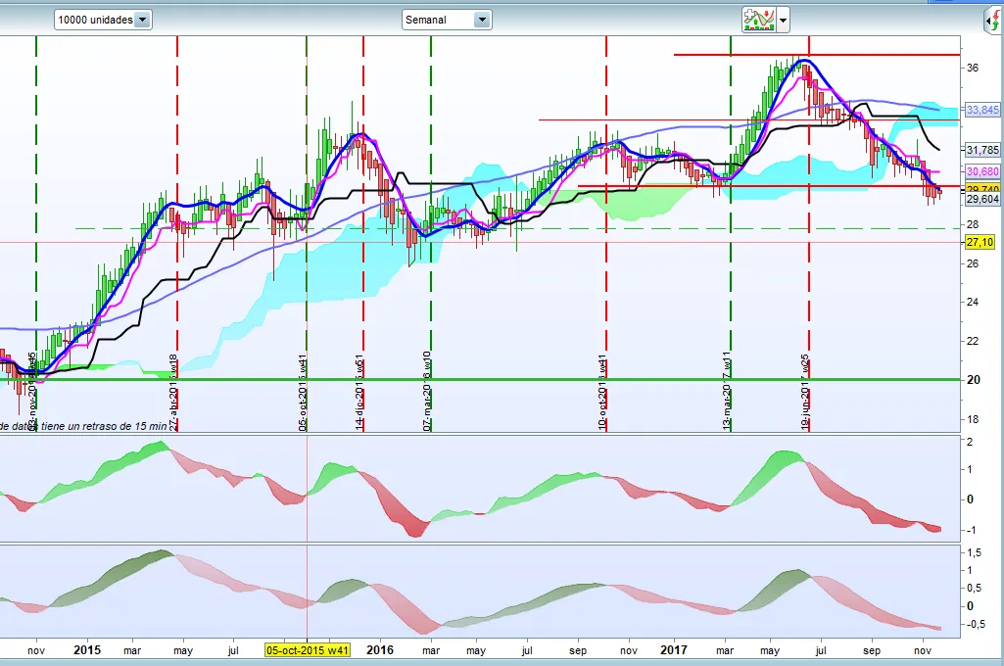Click the panel toggle icon at top-right corner
The width and height of the screenshot is (1004, 666).
pyautogui.click(x=991, y=20)
